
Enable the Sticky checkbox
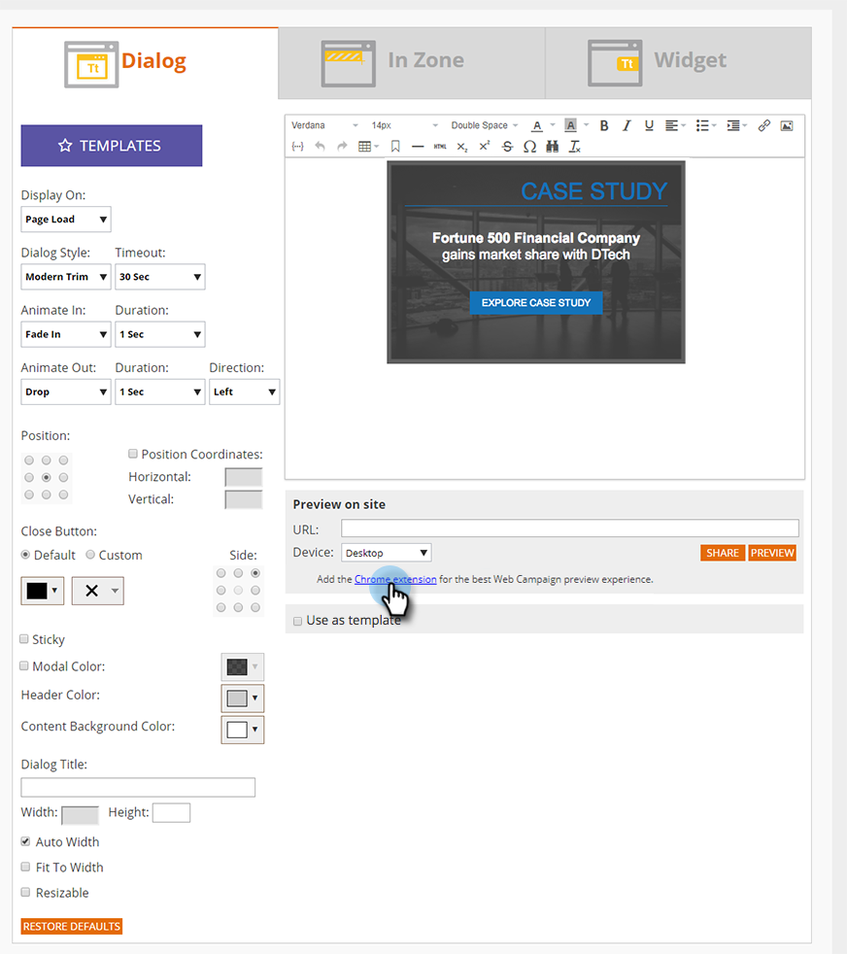pyautogui.click(x=24, y=639)
